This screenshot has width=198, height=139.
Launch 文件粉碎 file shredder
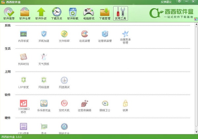(64, 36)
